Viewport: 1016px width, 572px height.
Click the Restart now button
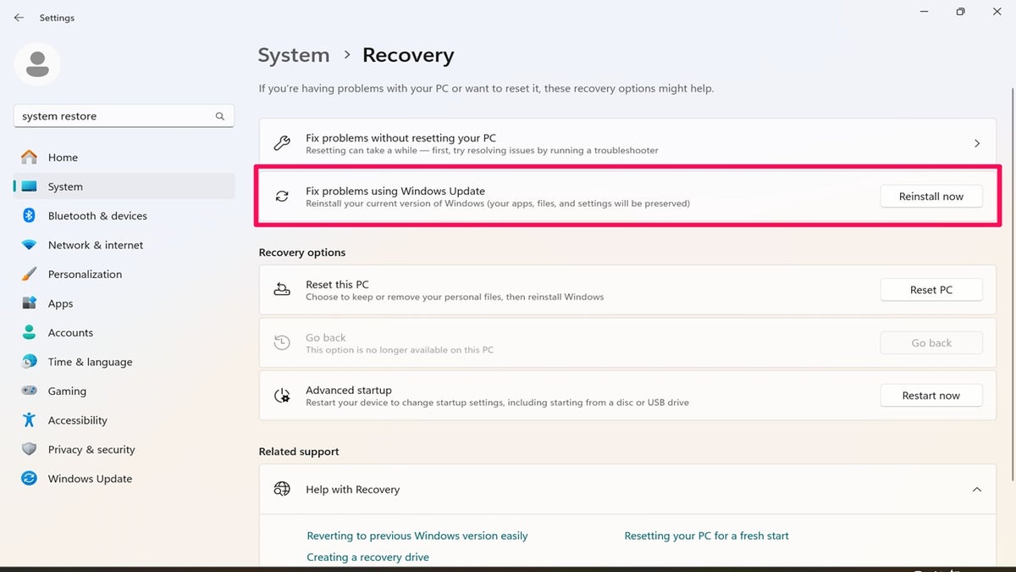[931, 396]
